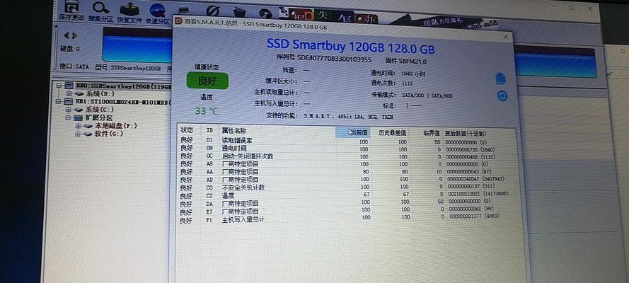Click the previous disk left arrow

66,35
